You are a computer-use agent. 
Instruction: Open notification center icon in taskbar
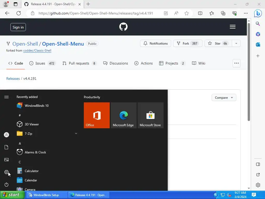[x=254, y=195]
